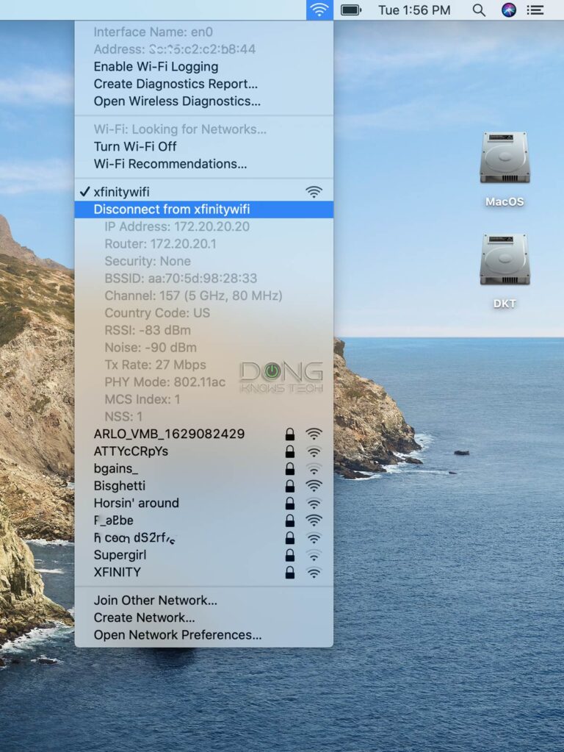Image resolution: width=564 pixels, height=752 pixels.
Task: Choose Create Network
Action: pos(203,617)
